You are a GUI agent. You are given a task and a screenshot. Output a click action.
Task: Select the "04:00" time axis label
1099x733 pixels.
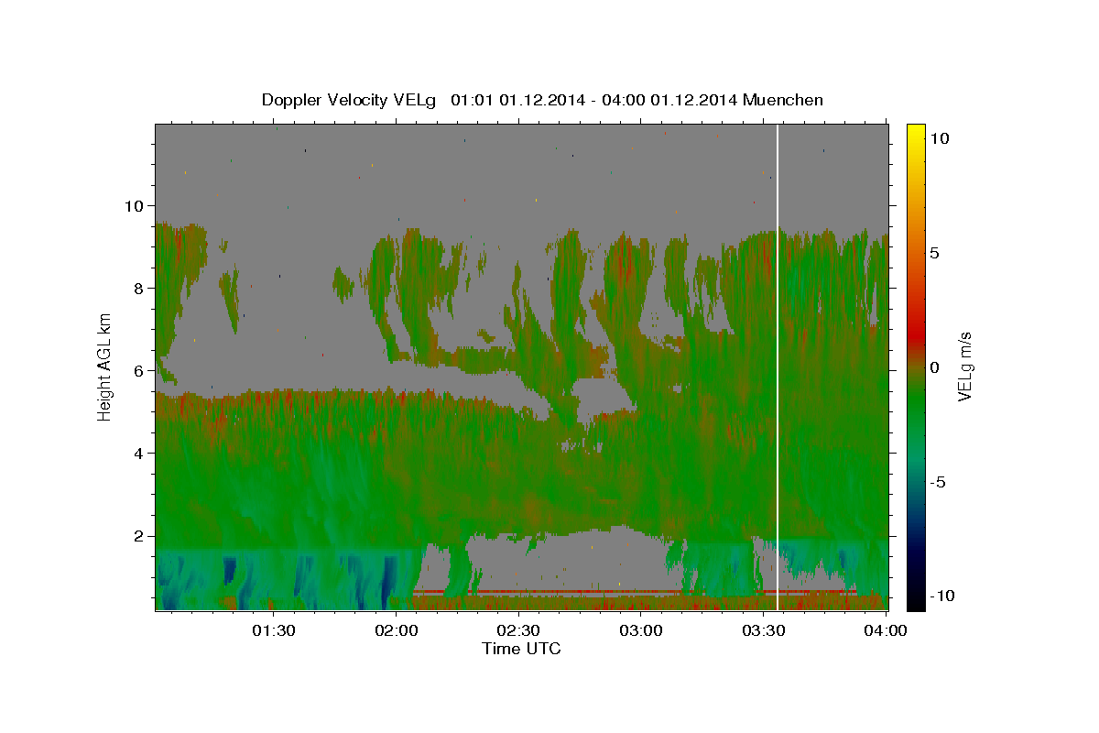pos(886,630)
